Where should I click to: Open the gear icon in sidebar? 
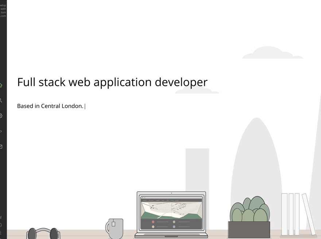pos(1,116)
